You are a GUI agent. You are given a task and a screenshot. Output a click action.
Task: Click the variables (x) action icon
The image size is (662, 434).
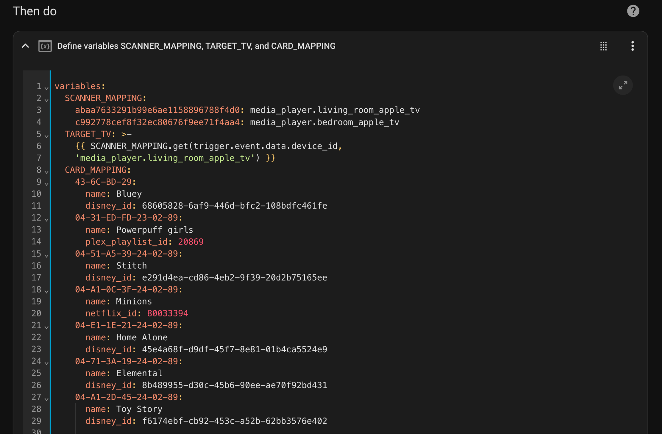click(45, 46)
